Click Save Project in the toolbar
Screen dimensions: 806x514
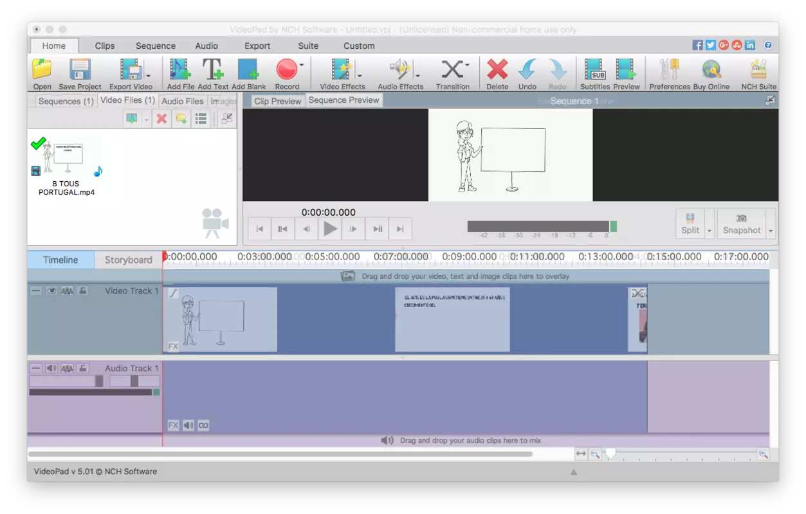[x=80, y=74]
